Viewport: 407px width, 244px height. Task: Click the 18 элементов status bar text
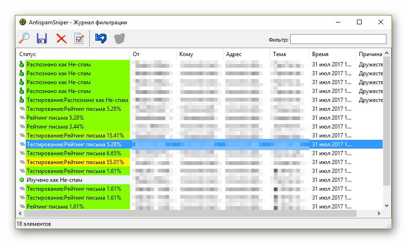click(34, 224)
